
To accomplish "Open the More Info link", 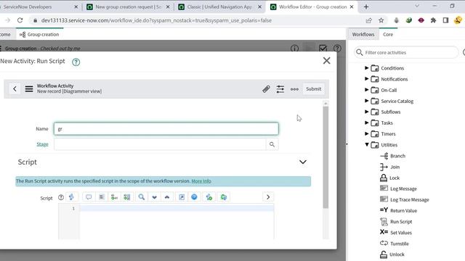I will pos(201,181).
